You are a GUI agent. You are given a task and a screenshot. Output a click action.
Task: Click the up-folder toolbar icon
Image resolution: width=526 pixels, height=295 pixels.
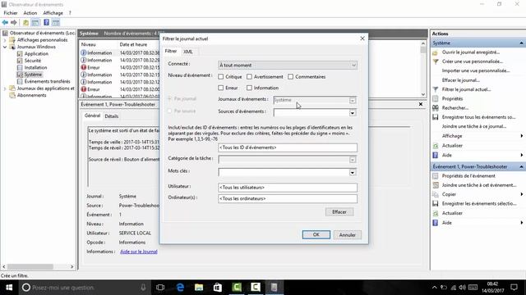click(25, 22)
